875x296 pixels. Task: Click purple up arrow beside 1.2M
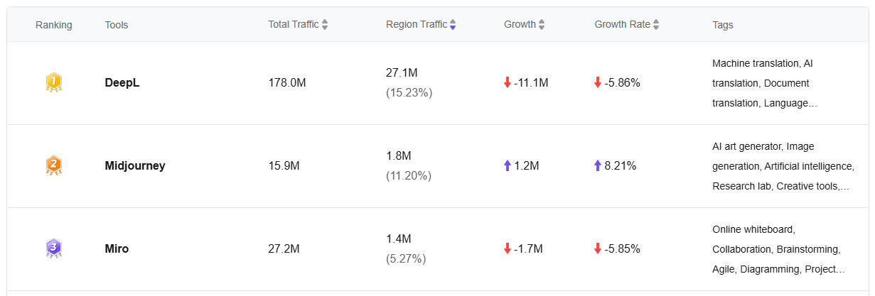(x=508, y=165)
